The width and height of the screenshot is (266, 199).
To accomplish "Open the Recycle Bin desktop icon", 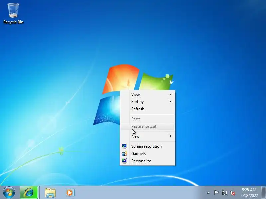I will [13, 14].
